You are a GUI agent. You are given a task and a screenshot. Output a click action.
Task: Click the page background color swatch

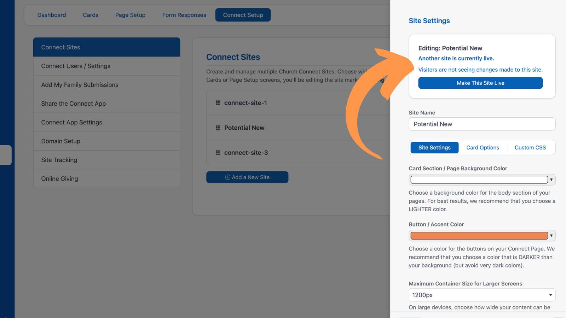tap(479, 180)
